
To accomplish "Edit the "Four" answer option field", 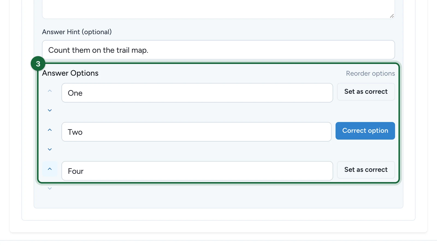I will tap(197, 171).
